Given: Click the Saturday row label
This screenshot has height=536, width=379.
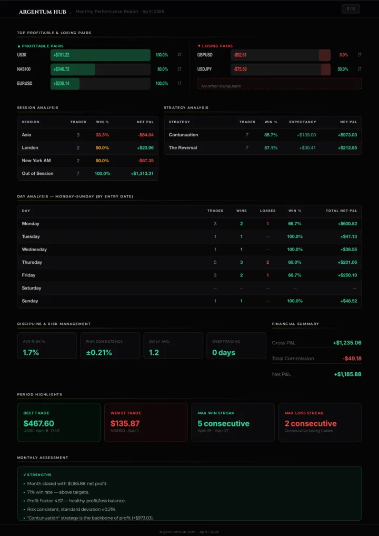Looking at the screenshot, I should click(x=32, y=288).
